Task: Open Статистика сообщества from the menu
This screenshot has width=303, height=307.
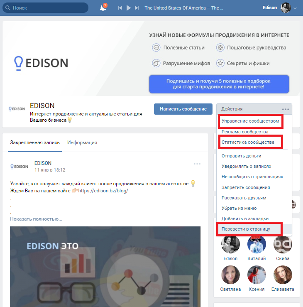Action: coord(248,142)
